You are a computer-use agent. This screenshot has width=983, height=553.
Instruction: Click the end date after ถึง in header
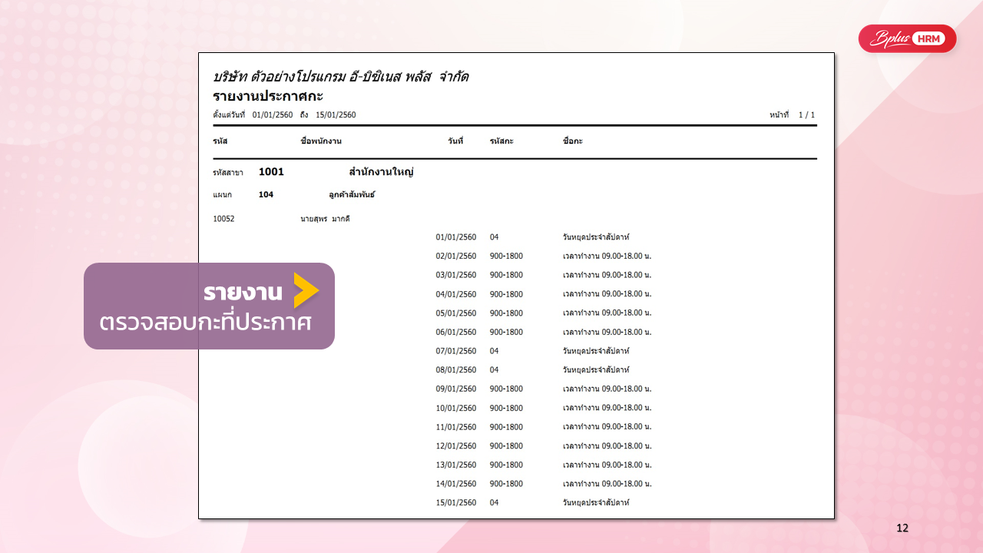[336, 115]
